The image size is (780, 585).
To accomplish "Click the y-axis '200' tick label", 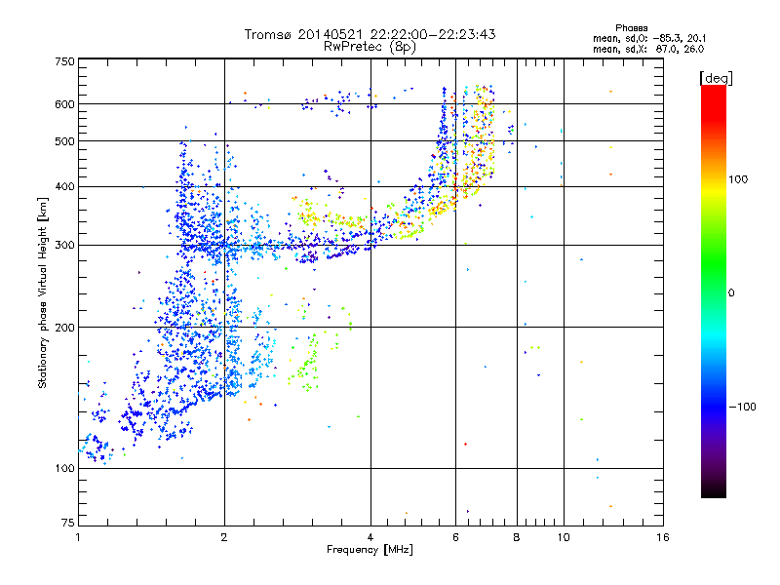I will point(64,328).
